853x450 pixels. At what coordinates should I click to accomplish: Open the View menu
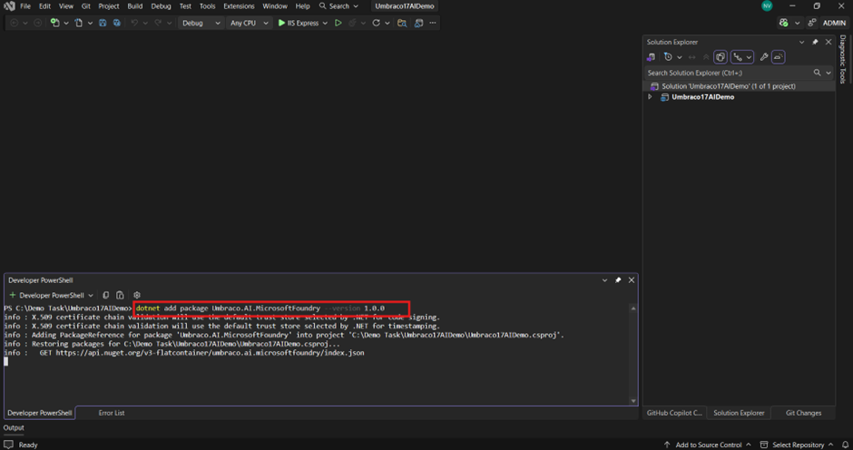66,6
